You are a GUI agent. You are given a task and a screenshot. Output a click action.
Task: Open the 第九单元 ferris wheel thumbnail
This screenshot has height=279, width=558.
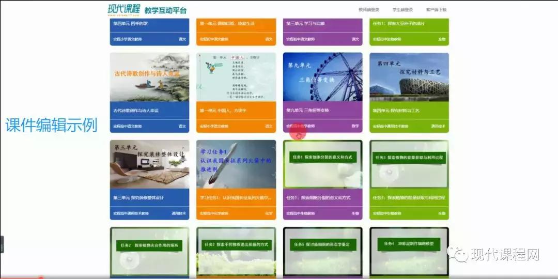[323, 77]
